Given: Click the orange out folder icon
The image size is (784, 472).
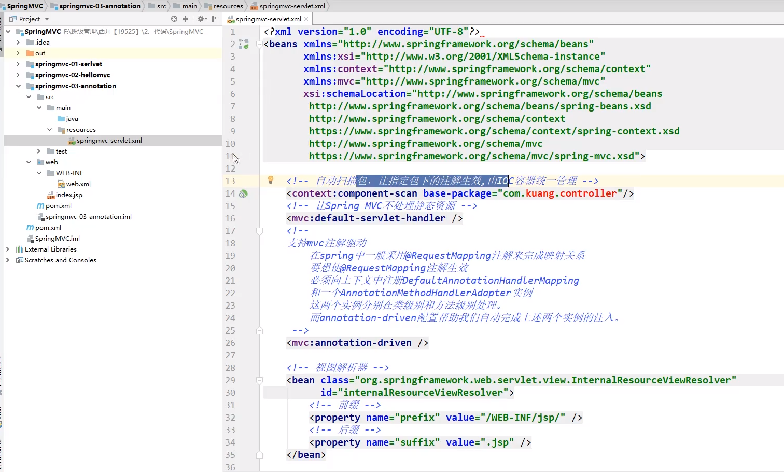Looking at the screenshot, I should pyautogui.click(x=30, y=53).
